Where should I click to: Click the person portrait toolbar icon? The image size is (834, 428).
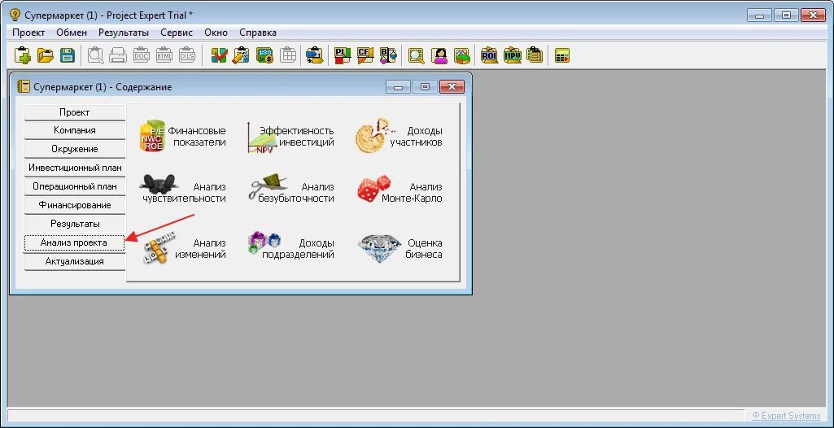click(439, 55)
